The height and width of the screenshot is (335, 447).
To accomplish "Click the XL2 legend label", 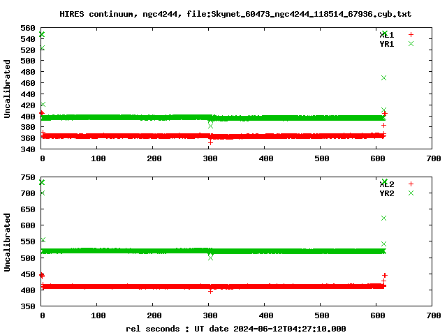I will pyautogui.click(x=387, y=184).
